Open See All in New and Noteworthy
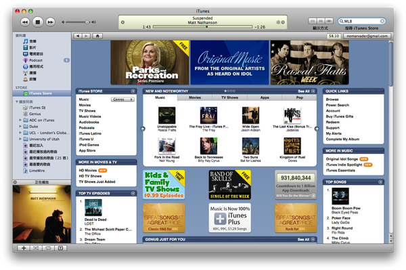Screen dimensions: 406x270 pos(307,91)
